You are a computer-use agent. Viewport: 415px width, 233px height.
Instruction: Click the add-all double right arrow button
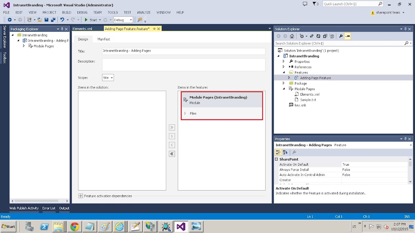click(x=172, y=127)
